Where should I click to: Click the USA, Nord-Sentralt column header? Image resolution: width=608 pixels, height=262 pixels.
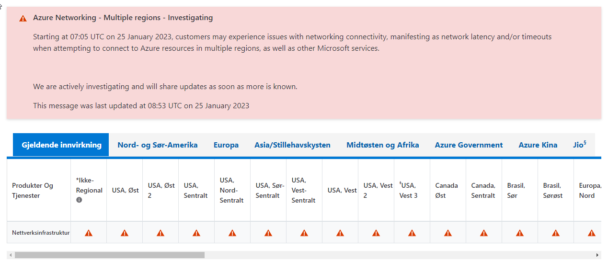click(x=232, y=190)
